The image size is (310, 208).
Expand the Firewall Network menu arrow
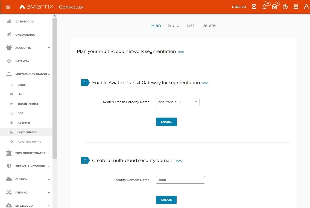coord(49,166)
